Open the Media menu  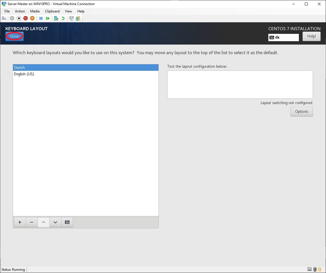(35, 11)
